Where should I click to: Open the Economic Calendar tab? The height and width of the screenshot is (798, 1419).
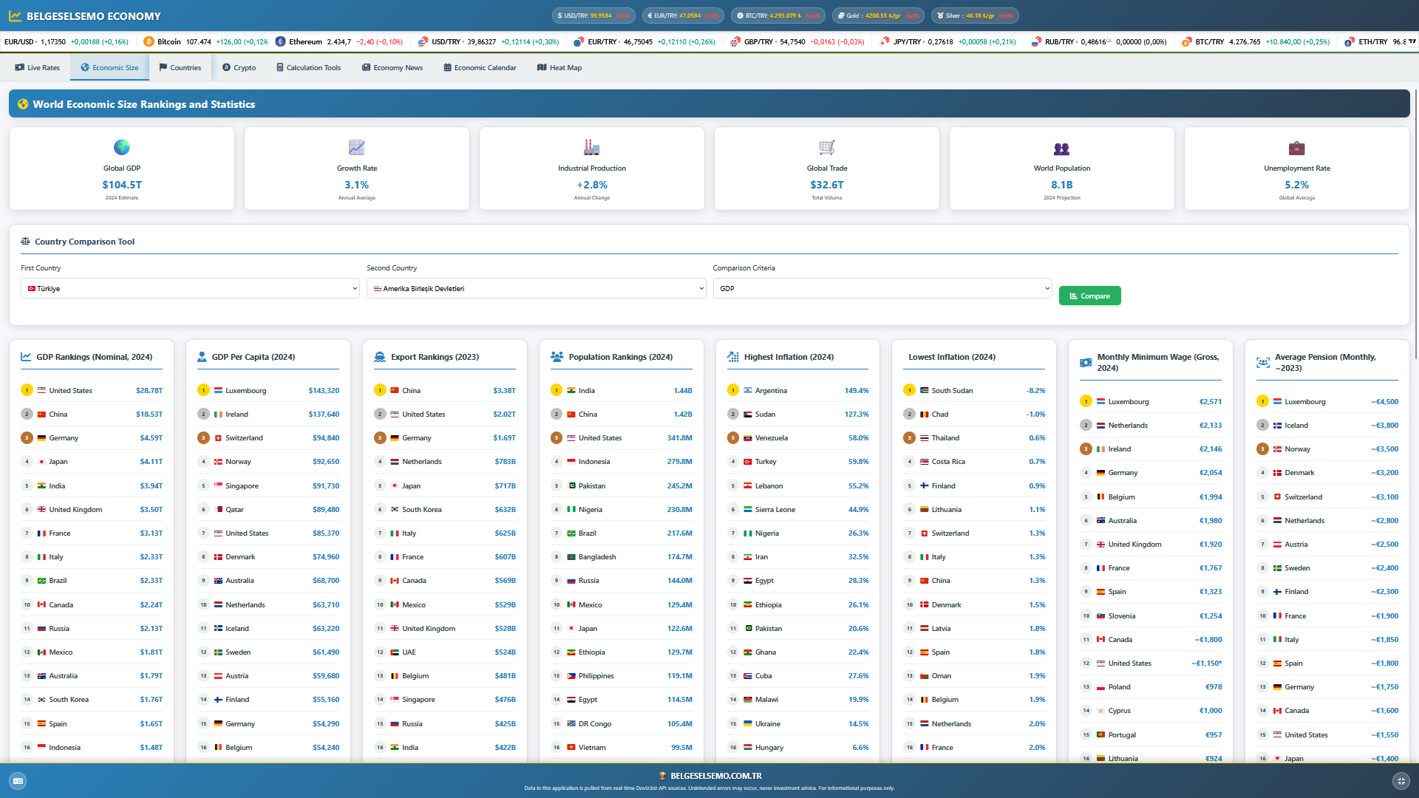(x=480, y=68)
